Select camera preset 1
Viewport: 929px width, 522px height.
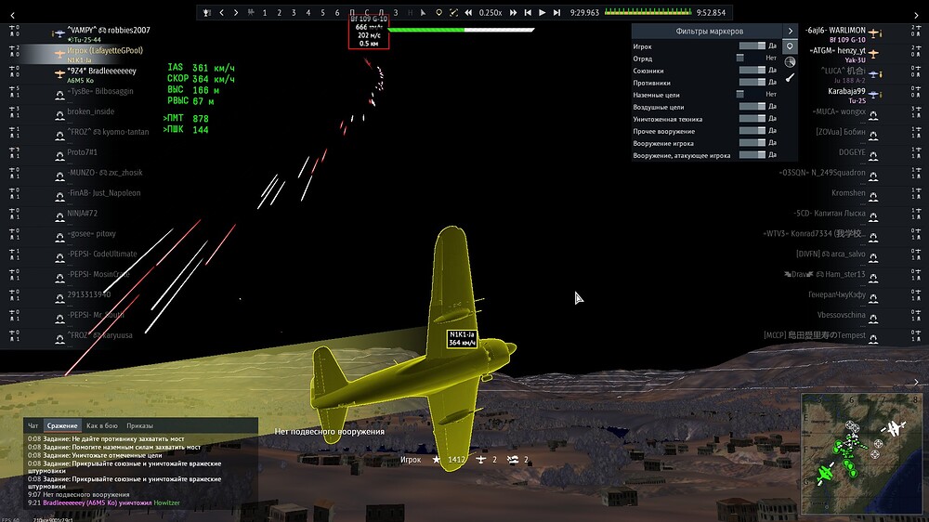click(x=265, y=12)
